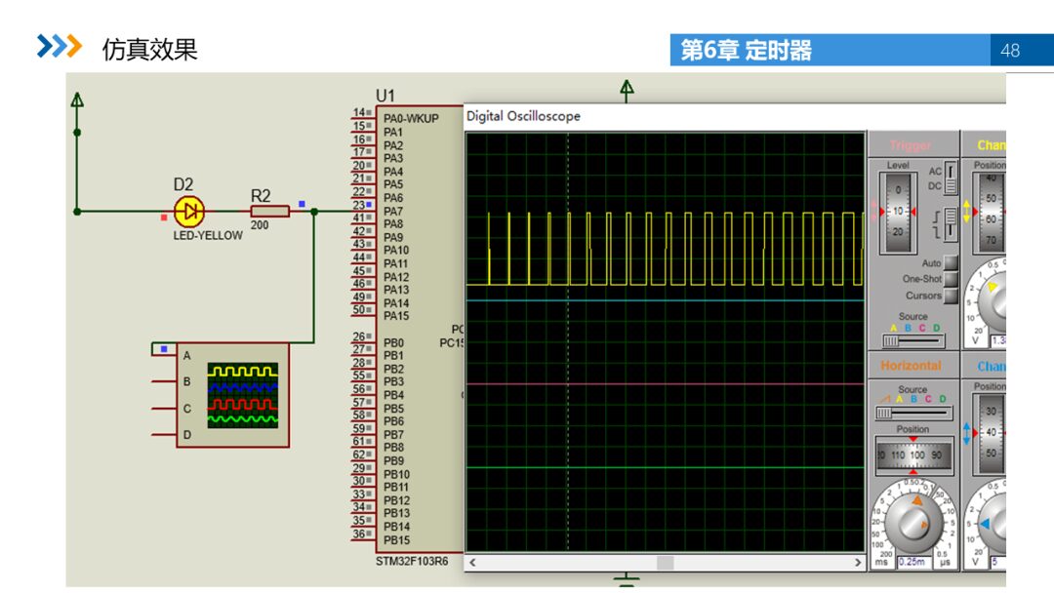Click the Trigger Level thumbwheel
Image resolution: width=1054 pixels, height=593 pixels.
click(x=898, y=213)
